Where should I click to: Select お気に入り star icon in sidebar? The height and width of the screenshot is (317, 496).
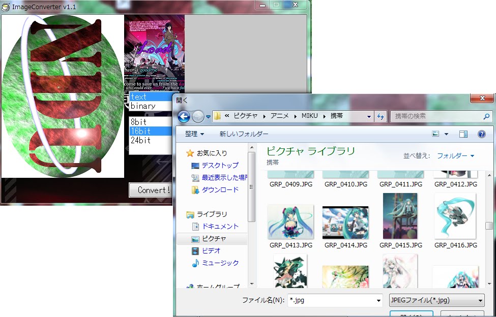tap(190, 153)
